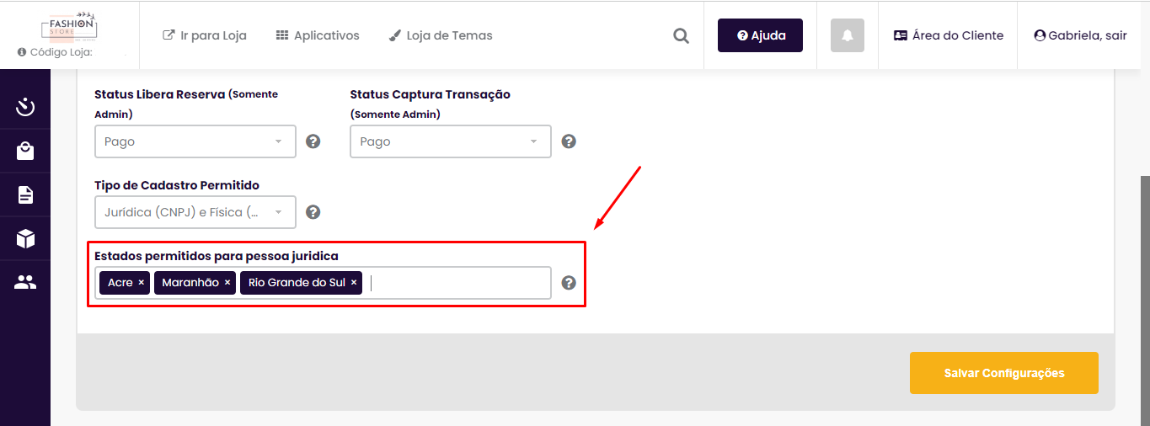
Task: Remove the Acre state tag
Action: pyautogui.click(x=141, y=283)
